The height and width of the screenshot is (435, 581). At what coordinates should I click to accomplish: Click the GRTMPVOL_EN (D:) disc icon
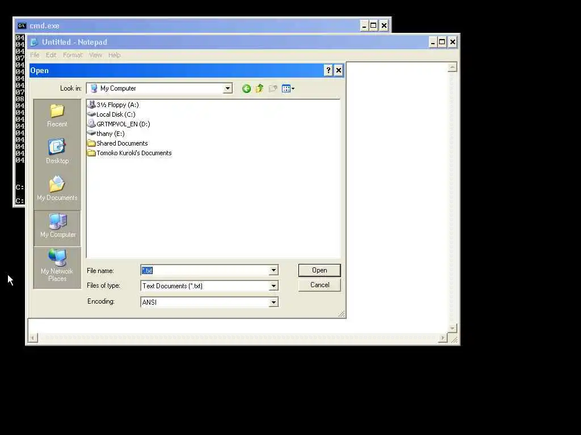coord(91,124)
